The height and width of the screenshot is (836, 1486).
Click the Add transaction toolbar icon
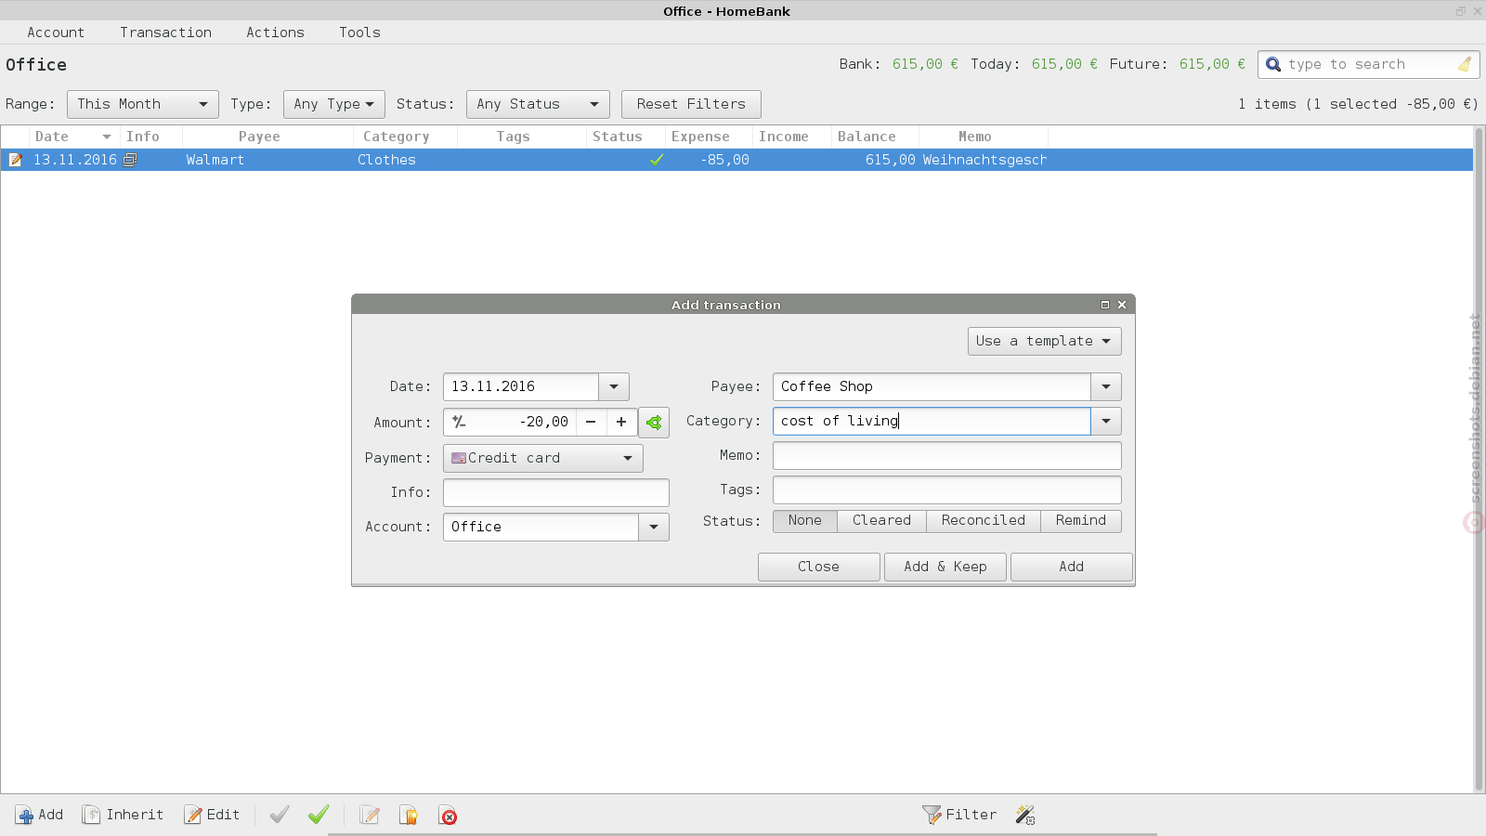pyautogui.click(x=24, y=815)
